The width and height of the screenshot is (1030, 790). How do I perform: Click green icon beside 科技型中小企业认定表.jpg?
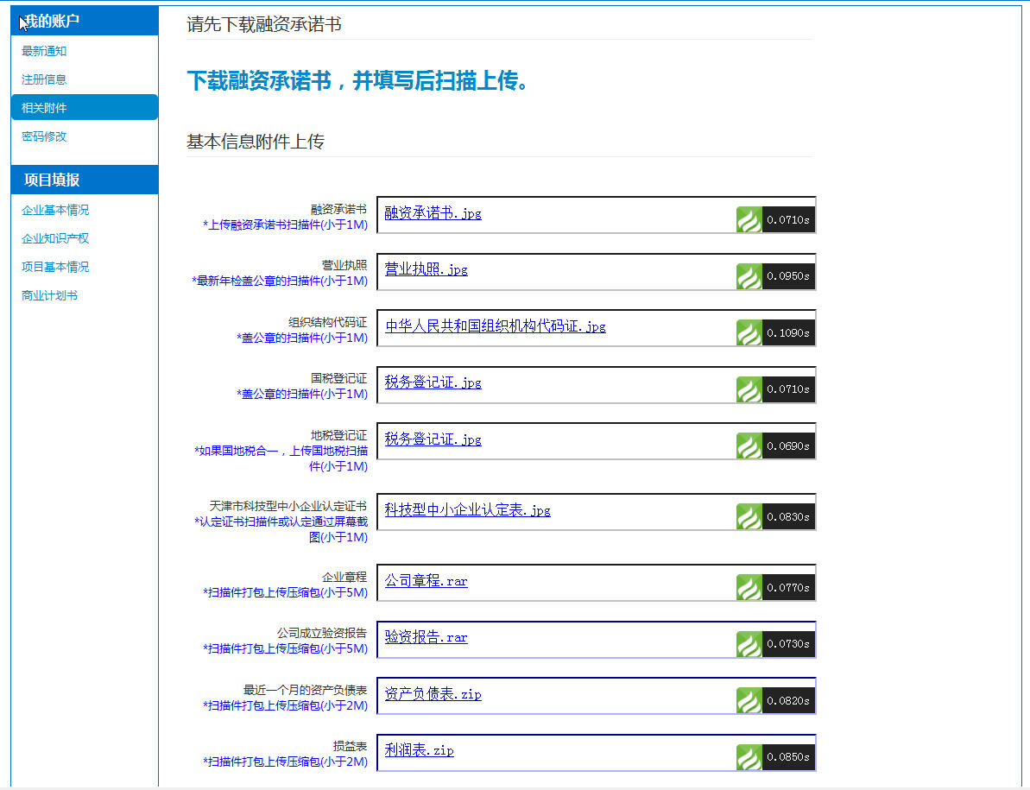point(749,517)
